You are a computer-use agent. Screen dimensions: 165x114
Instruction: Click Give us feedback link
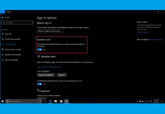[x=156, y=39]
